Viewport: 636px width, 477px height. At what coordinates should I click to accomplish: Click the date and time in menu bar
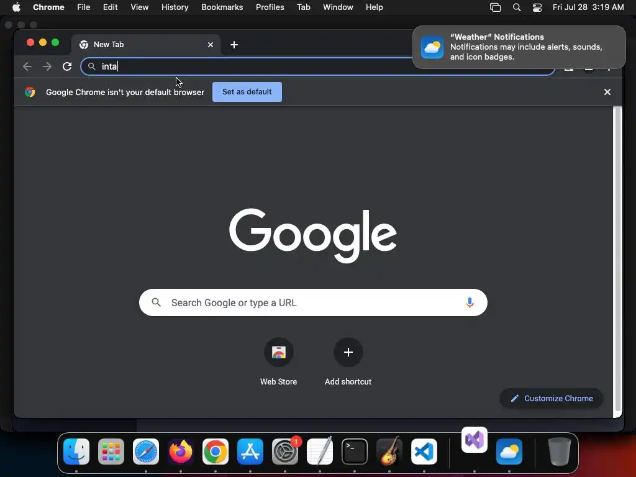588,7
